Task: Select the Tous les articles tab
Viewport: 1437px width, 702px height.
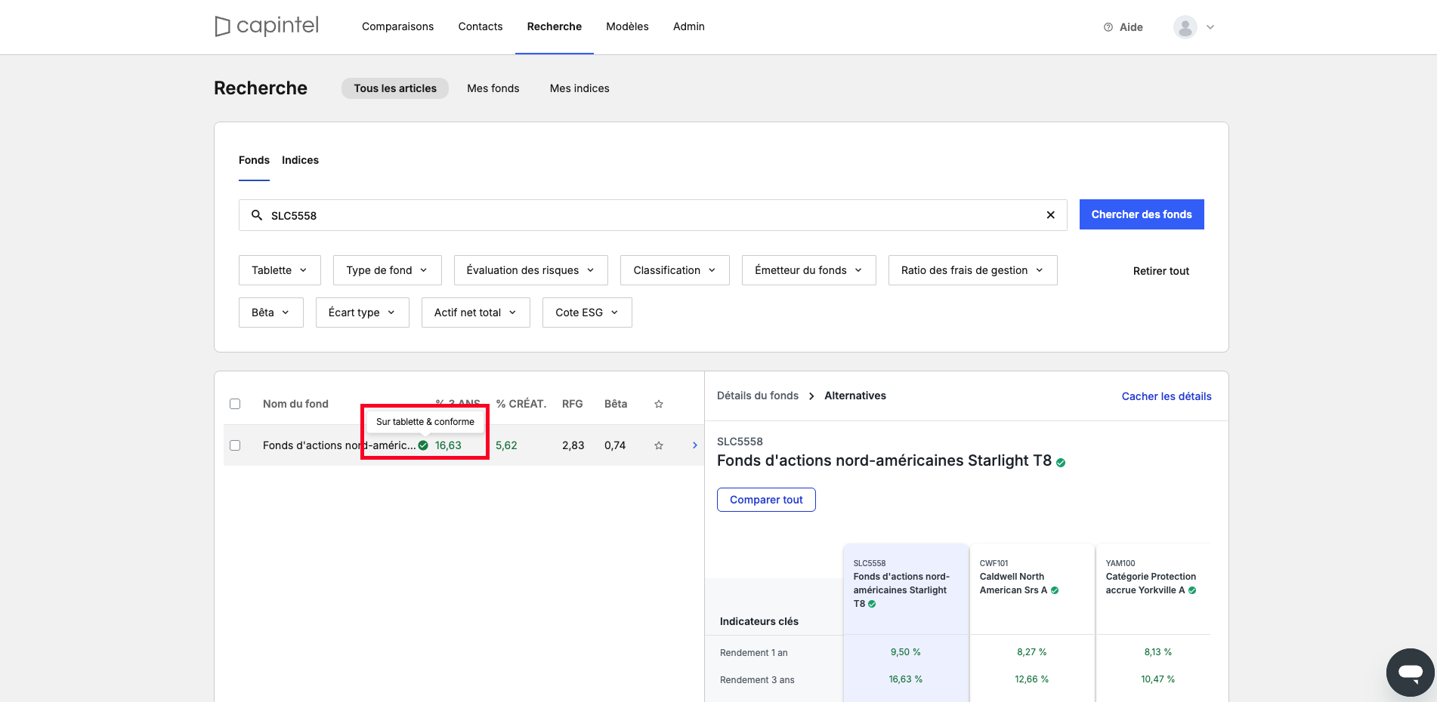Action: (x=395, y=88)
